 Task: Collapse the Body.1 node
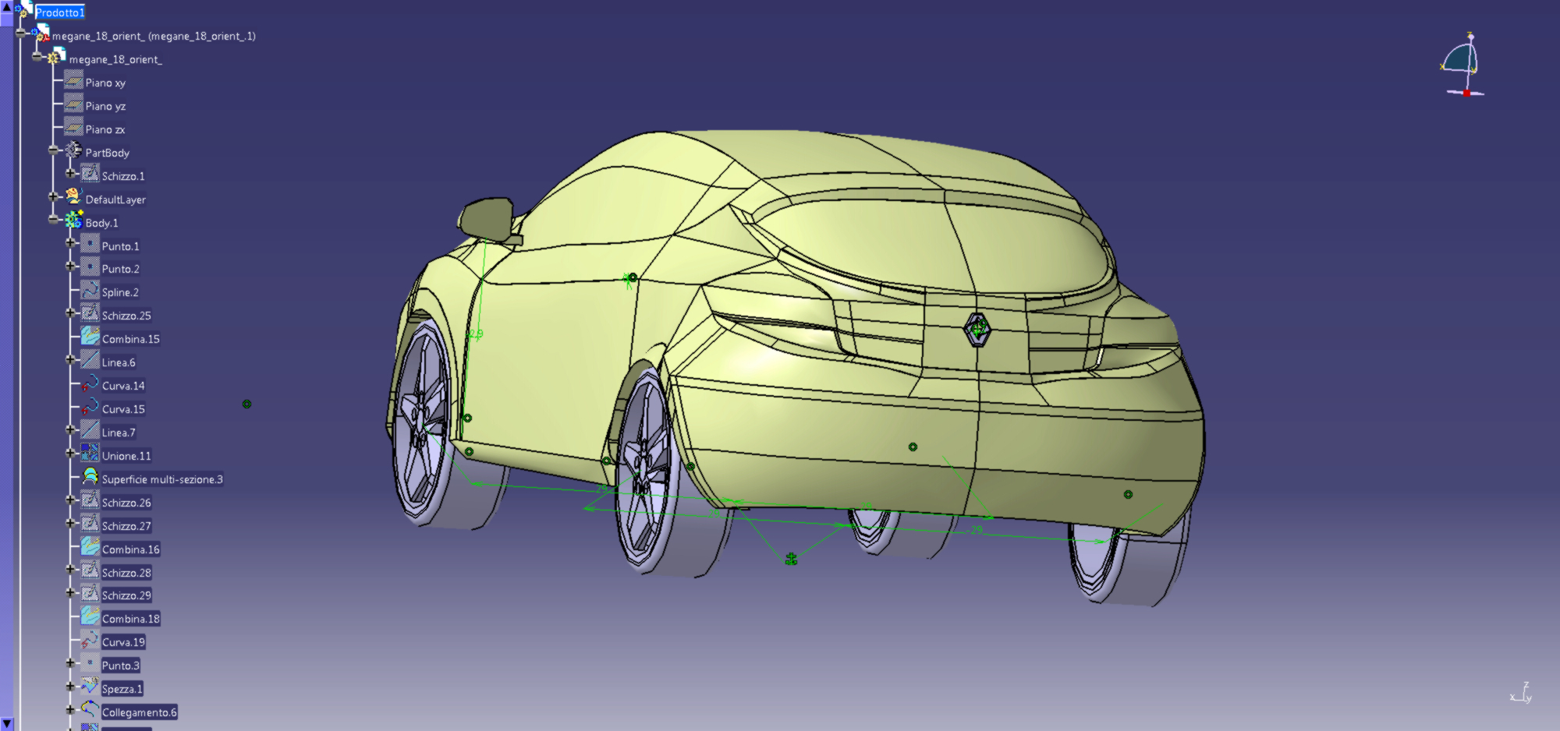coord(54,220)
